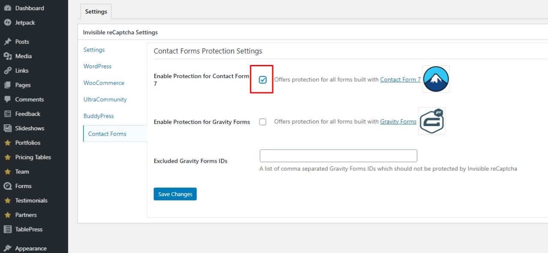This screenshot has width=548, height=253.
Task: Click the Appearance paintbrush icon
Action: tap(7, 248)
